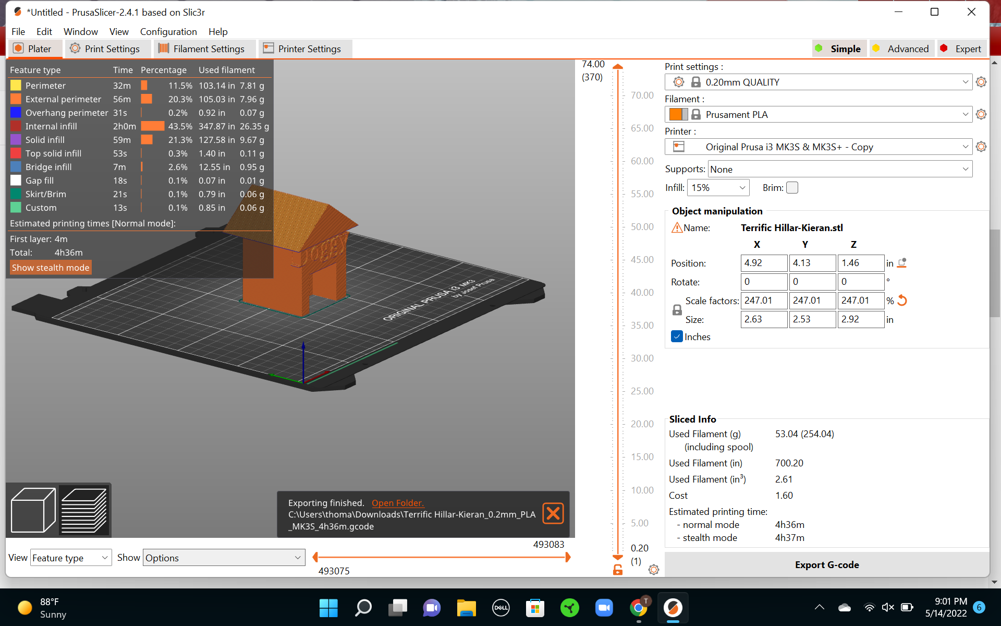Click the Position X input field
This screenshot has width=1001, height=626.
pyautogui.click(x=764, y=263)
